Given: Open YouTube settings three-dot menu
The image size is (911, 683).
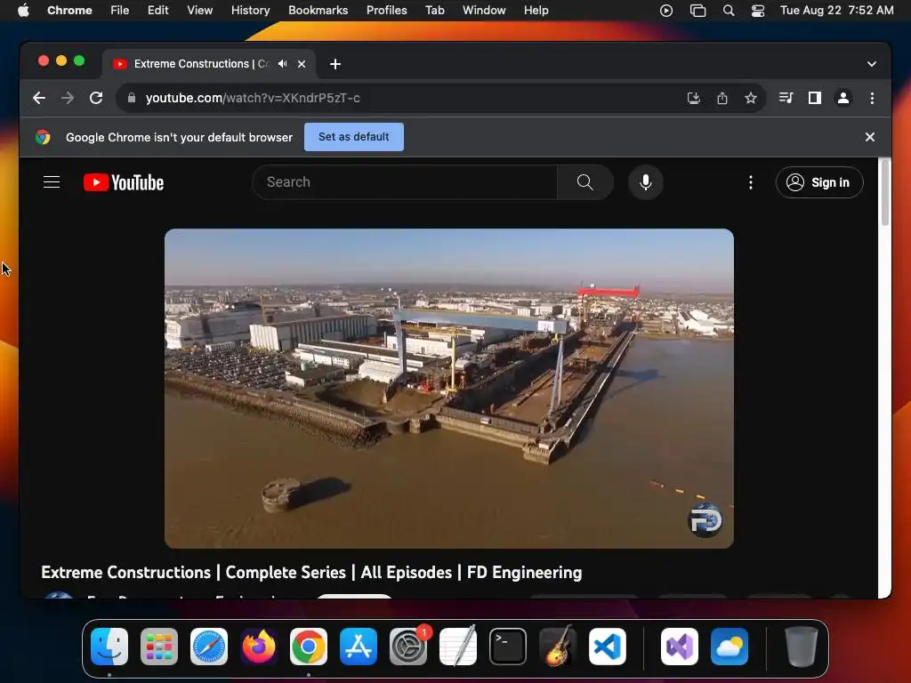Looking at the screenshot, I should 751,182.
